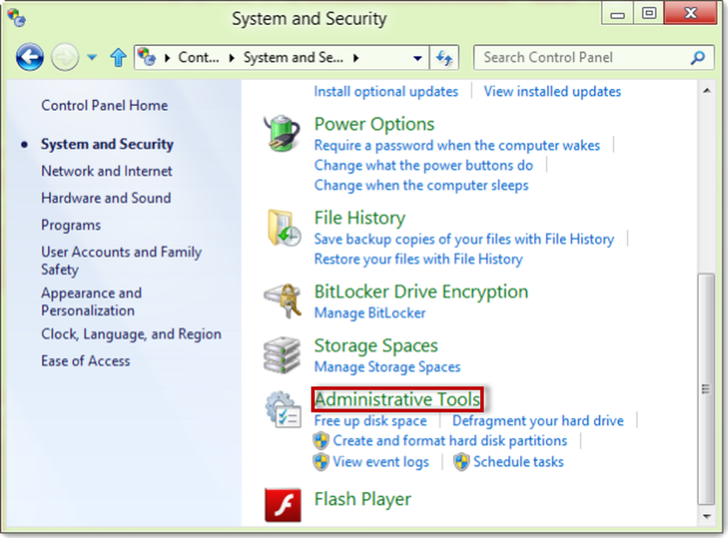Image resolution: width=728 pixels, height=538 pixels.
Task: Click the Up folder arrow
Action: [118, 58]
